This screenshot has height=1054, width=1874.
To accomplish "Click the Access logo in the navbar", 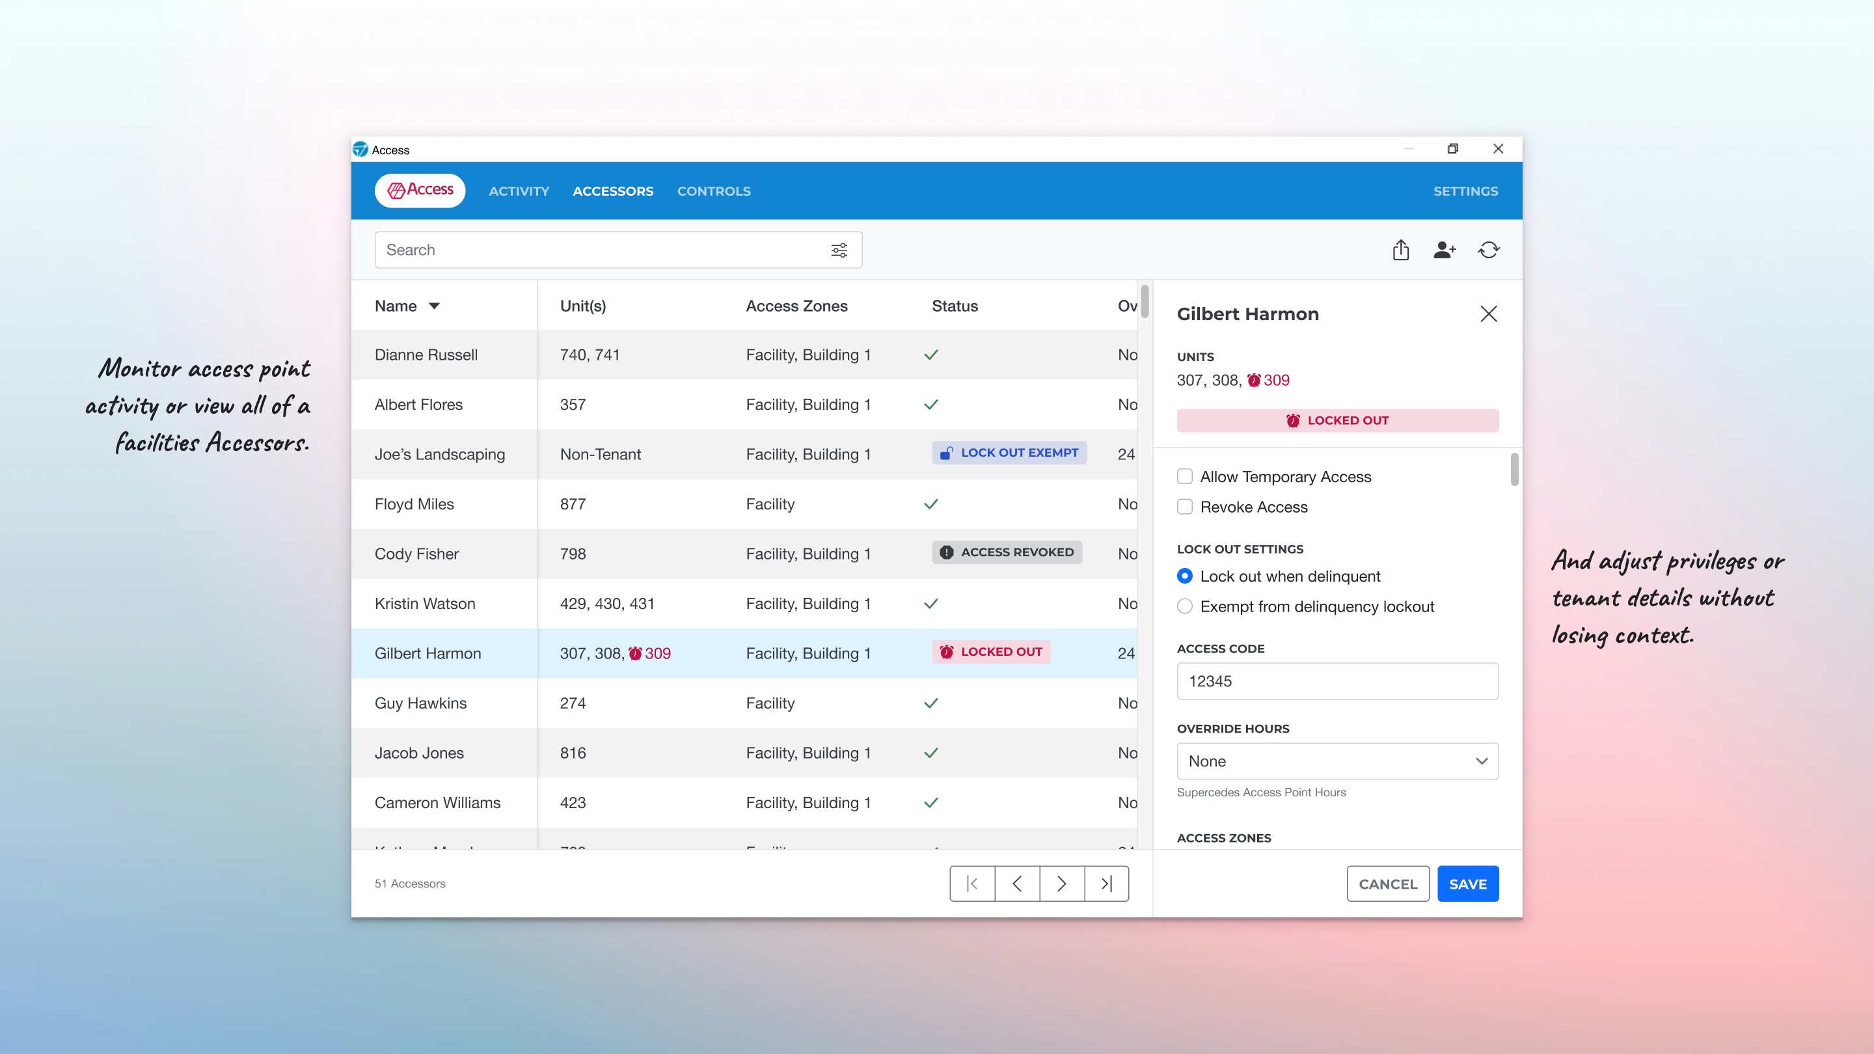I will (x=420, y=191).
